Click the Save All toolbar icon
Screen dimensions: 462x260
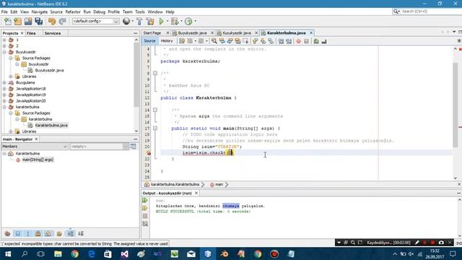[38, 21]
